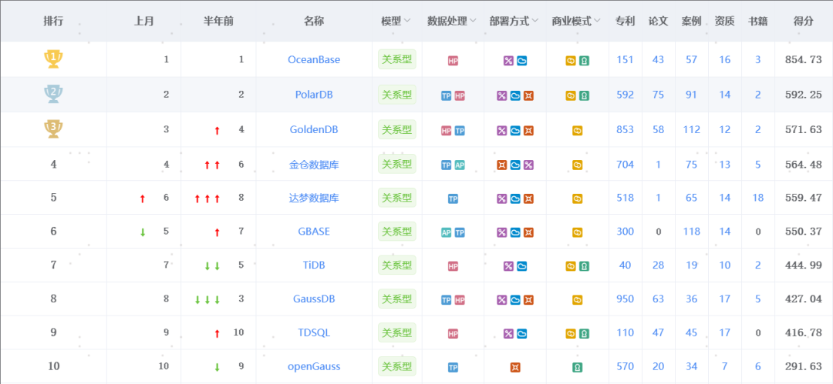Click the gold first-place trophy icon
Screen dimensions: 833x384
point(53,59)
